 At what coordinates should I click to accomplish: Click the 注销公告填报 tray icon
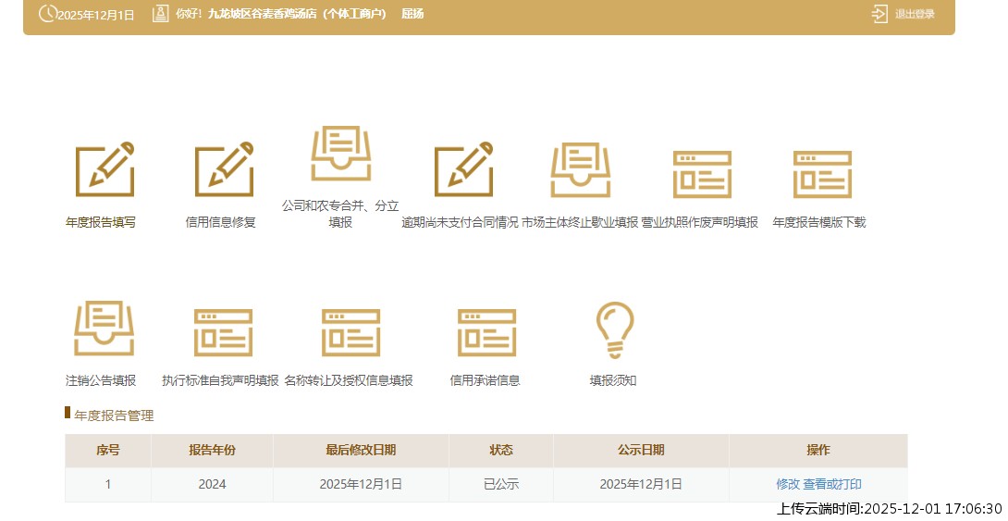click(x=103, y=329)
